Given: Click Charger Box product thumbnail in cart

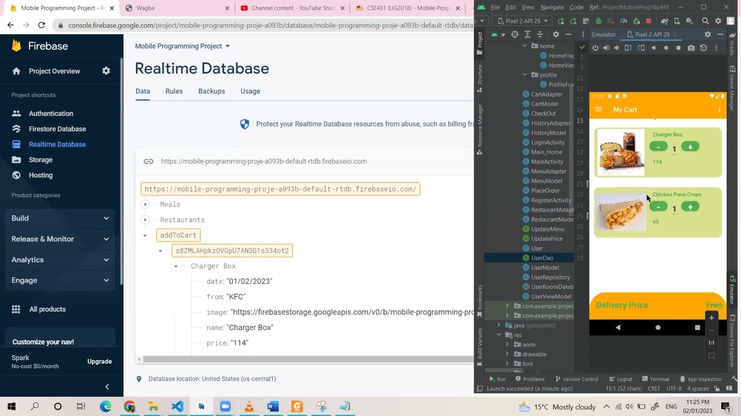Looking at the screenshot, I should pos(620,152).
